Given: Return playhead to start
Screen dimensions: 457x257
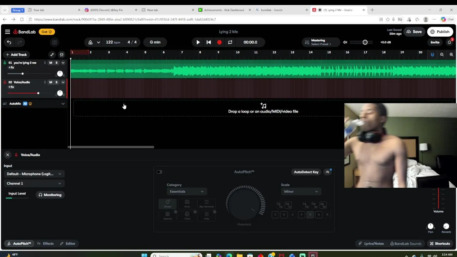Looking at the screenshot, I should (x=209, y=42).
